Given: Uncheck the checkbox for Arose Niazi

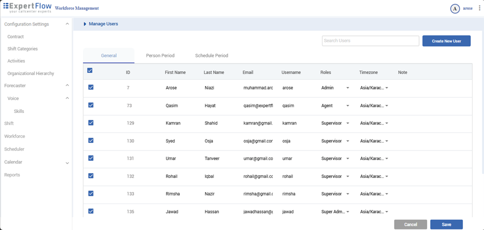Looking at the screenshot, I should [90, 87].
